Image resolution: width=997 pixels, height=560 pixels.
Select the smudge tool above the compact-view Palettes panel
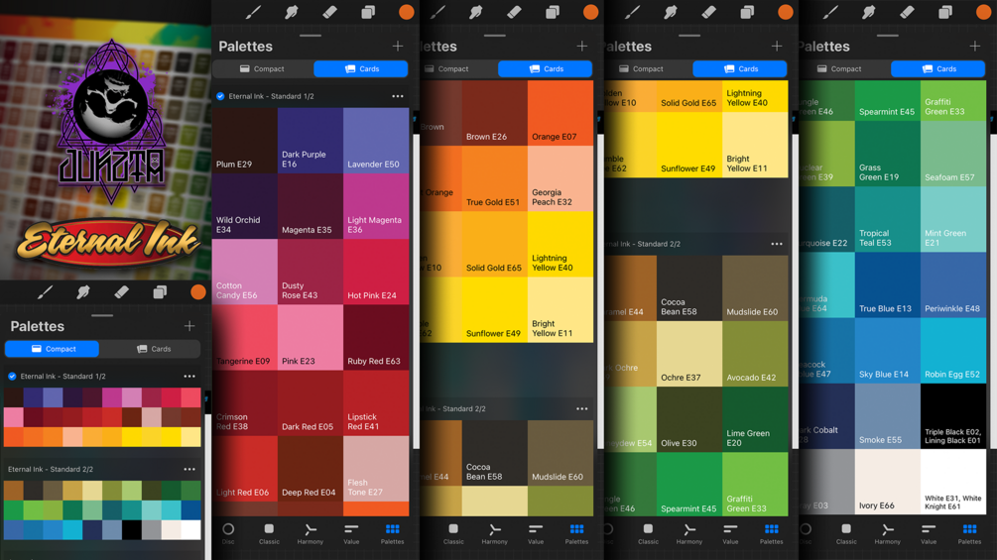point(82,292)
